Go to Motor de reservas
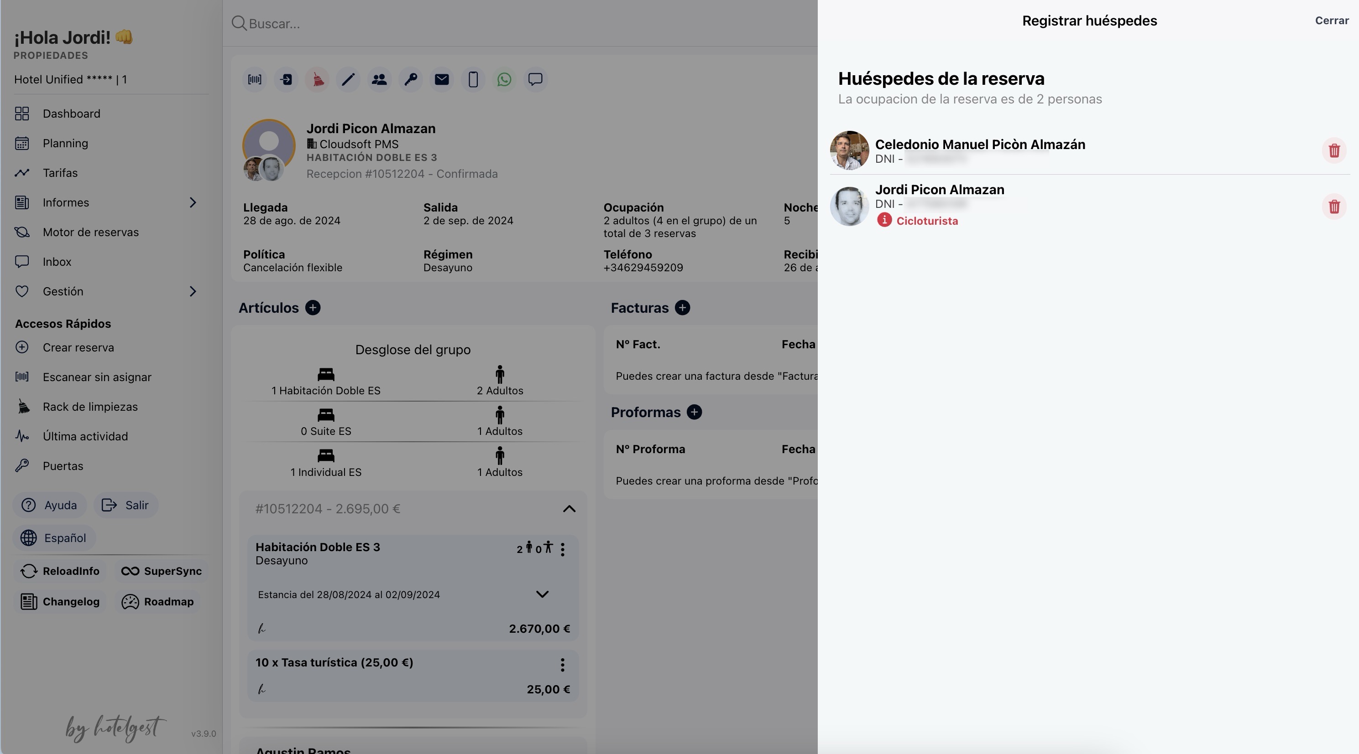 pyautogui.click(x=90, y=232)
